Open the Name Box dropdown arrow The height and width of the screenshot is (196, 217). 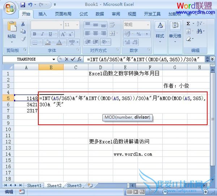[54, 59]
